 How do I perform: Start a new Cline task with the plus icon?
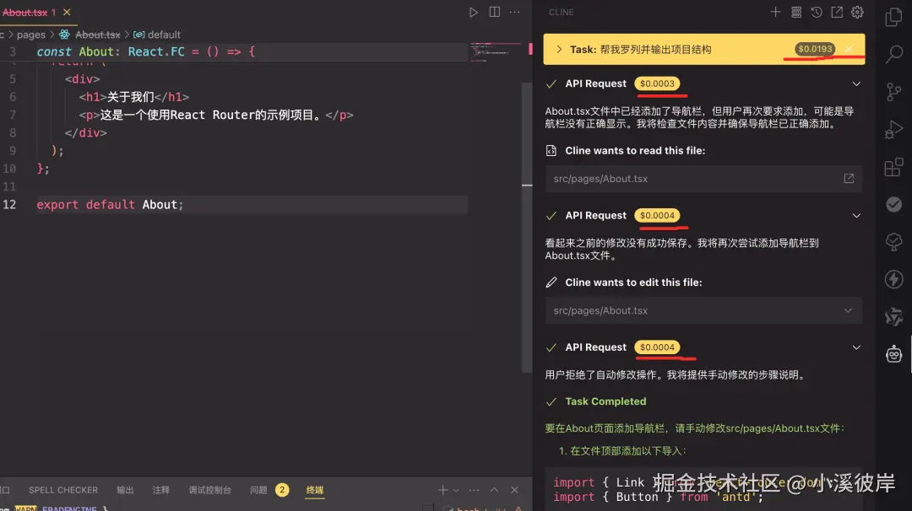[775, 12]
